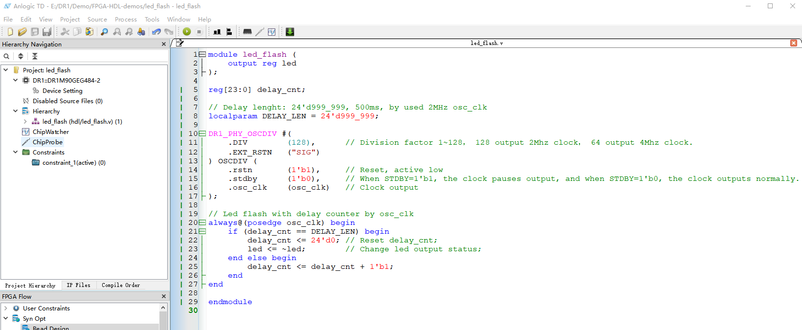Click the Stop process icon
The width and height of the screenshot is (802, 330).
199,32
